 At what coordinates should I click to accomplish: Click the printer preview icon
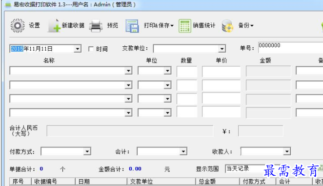coord(96,25)
